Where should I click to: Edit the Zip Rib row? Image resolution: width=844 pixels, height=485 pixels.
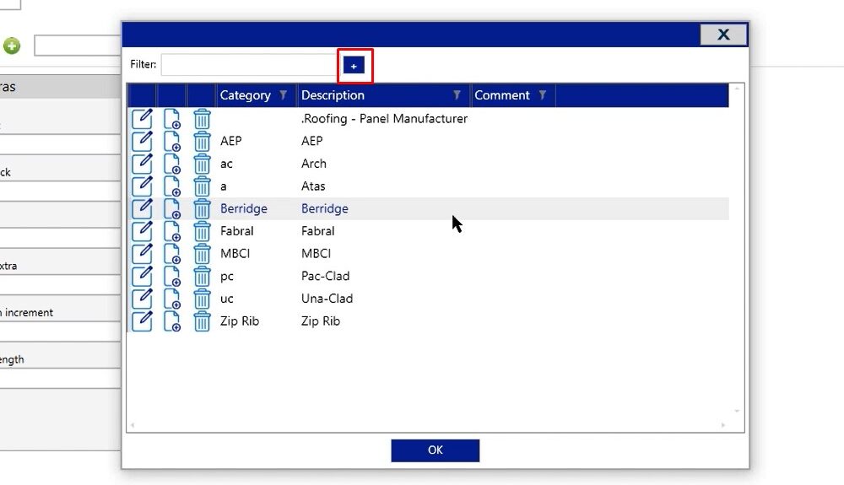click(x=142, y=321)
